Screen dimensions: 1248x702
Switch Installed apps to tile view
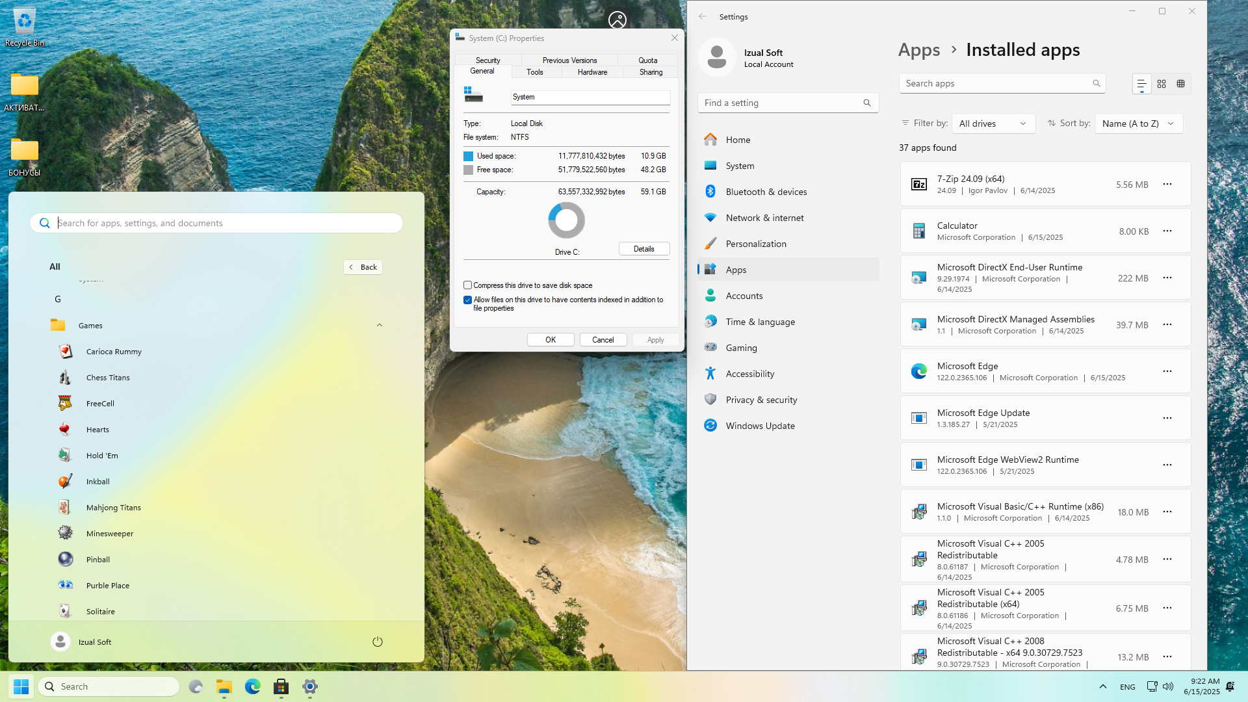click(1181, 84)
